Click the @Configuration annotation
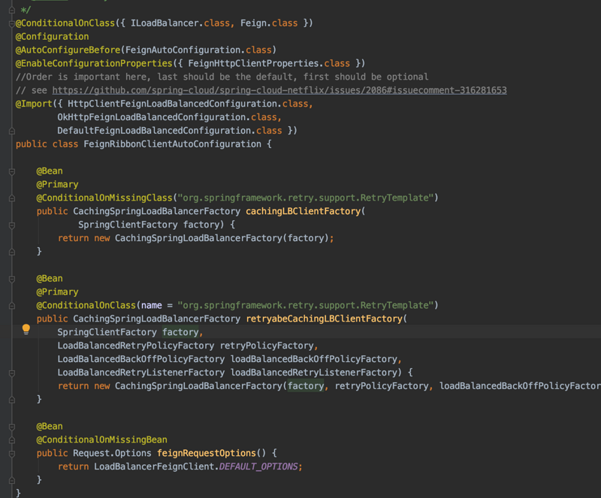This screenshot has width=601, height=498. tap(52, 36)
